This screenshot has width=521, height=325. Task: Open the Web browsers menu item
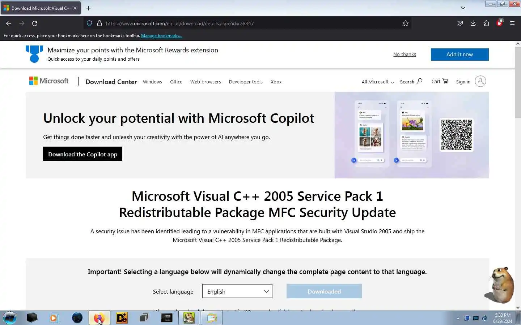pyautogui.click(x=206, y=82)
